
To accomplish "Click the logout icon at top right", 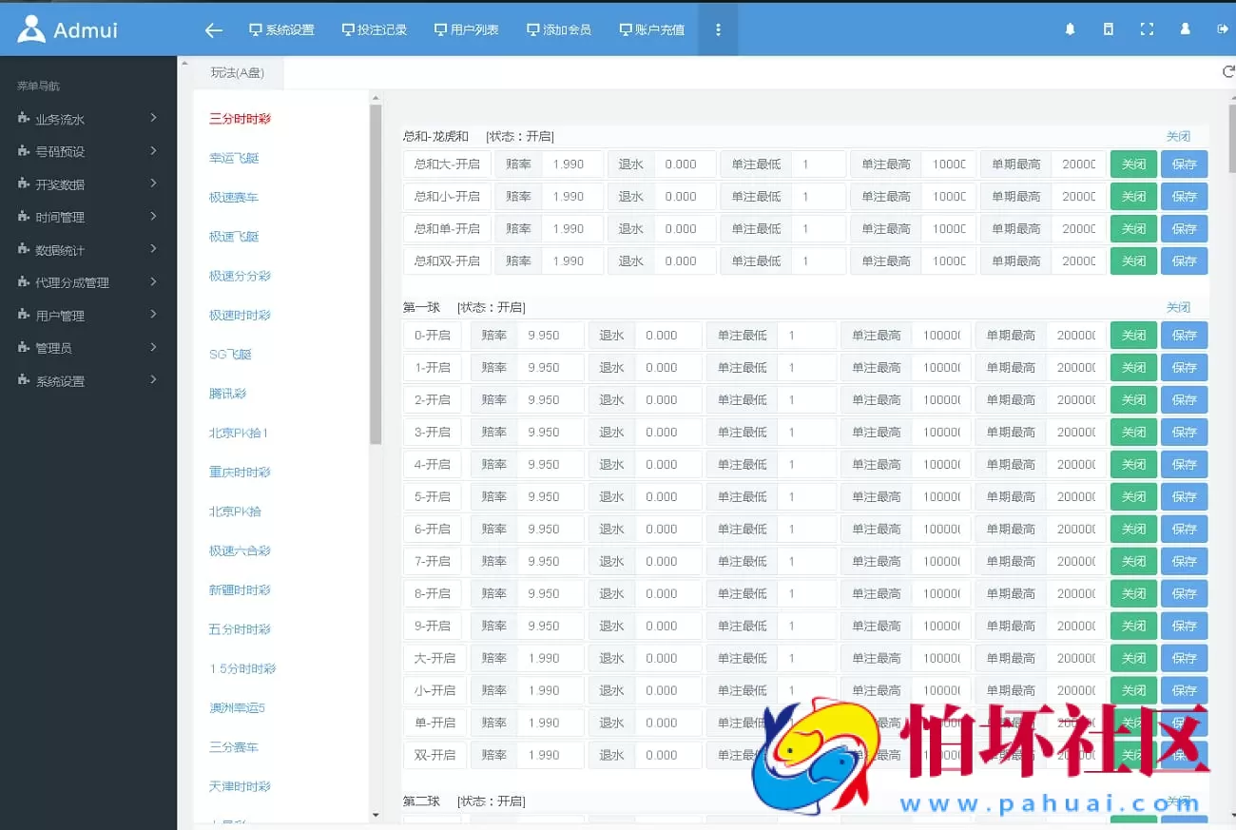I will (1222, 29).
